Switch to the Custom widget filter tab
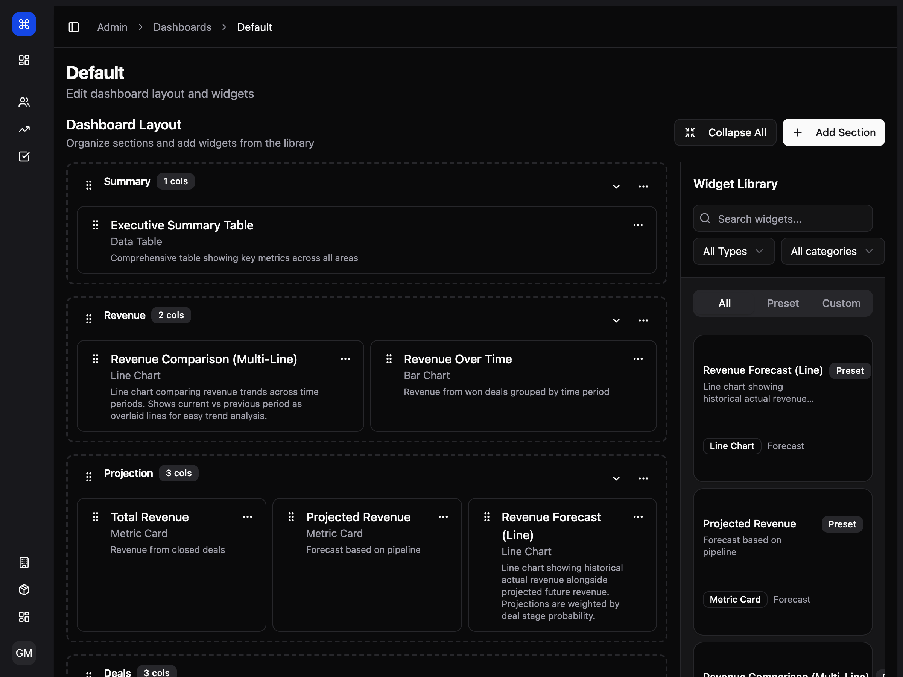The image size is (903, 677). (x=841, y=303)
